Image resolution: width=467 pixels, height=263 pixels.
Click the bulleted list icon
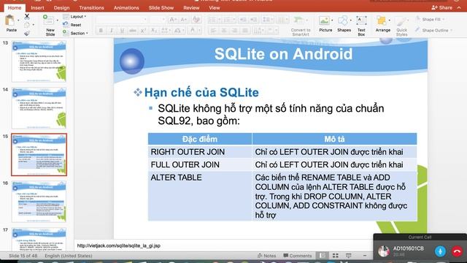212,20
